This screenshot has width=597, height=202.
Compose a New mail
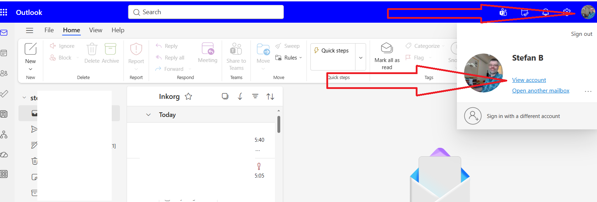click(31, 53)
